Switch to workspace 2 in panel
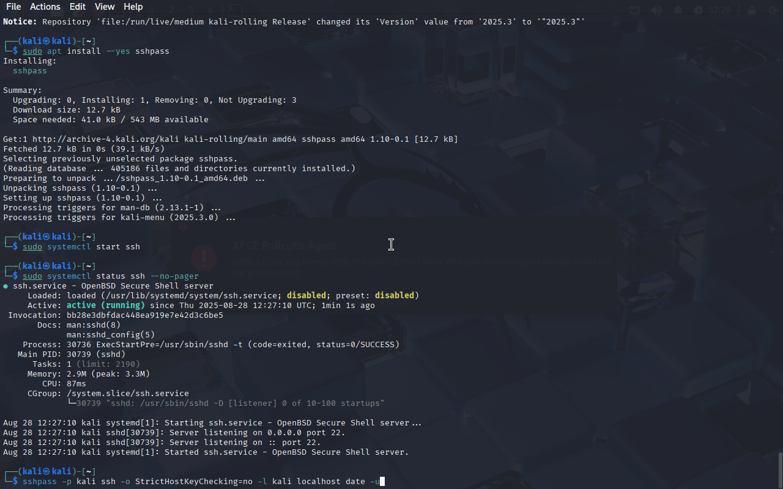The height and width of the screenshot is (489, 783). coord(171,10)
